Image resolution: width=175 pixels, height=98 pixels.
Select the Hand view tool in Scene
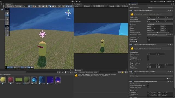(7, 13)
